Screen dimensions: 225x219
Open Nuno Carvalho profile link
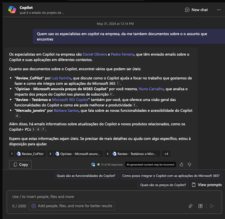(151, 89)
